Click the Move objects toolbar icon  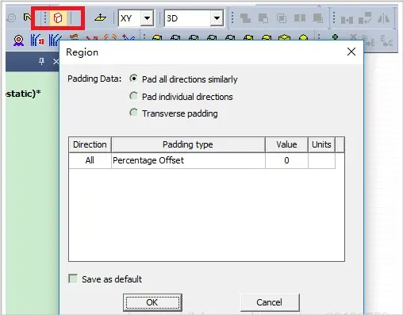[347, 19]
